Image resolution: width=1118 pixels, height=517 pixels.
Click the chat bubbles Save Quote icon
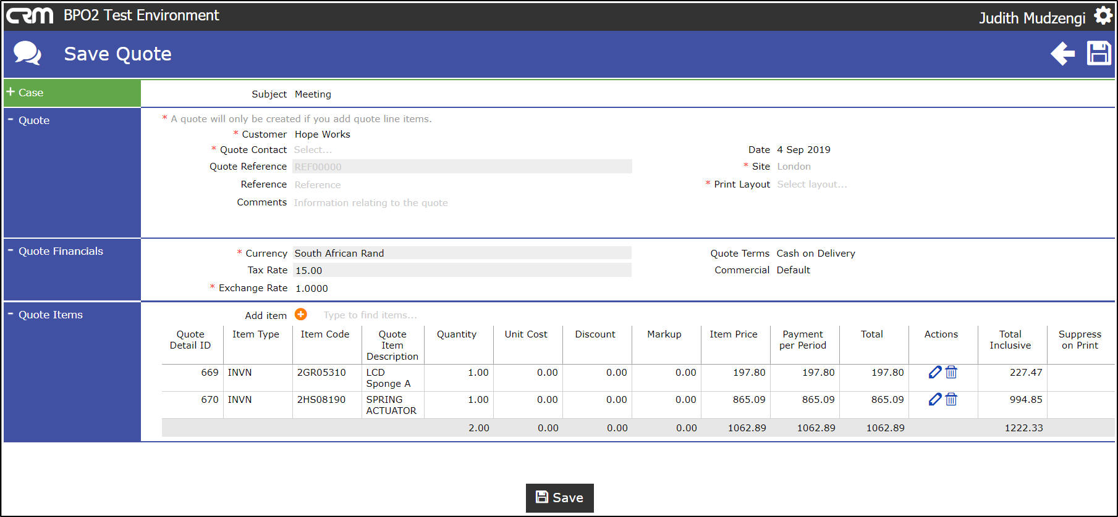27,54
